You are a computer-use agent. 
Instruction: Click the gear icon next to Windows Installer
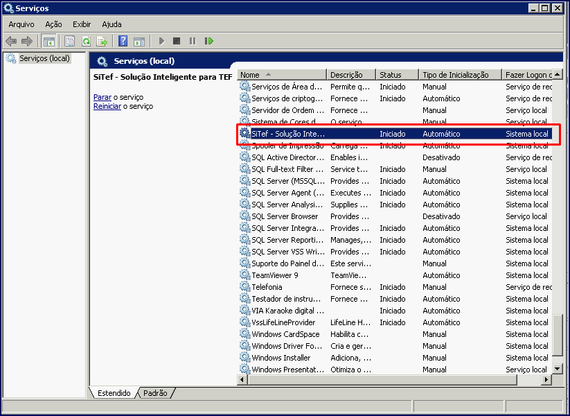(245, 357)
